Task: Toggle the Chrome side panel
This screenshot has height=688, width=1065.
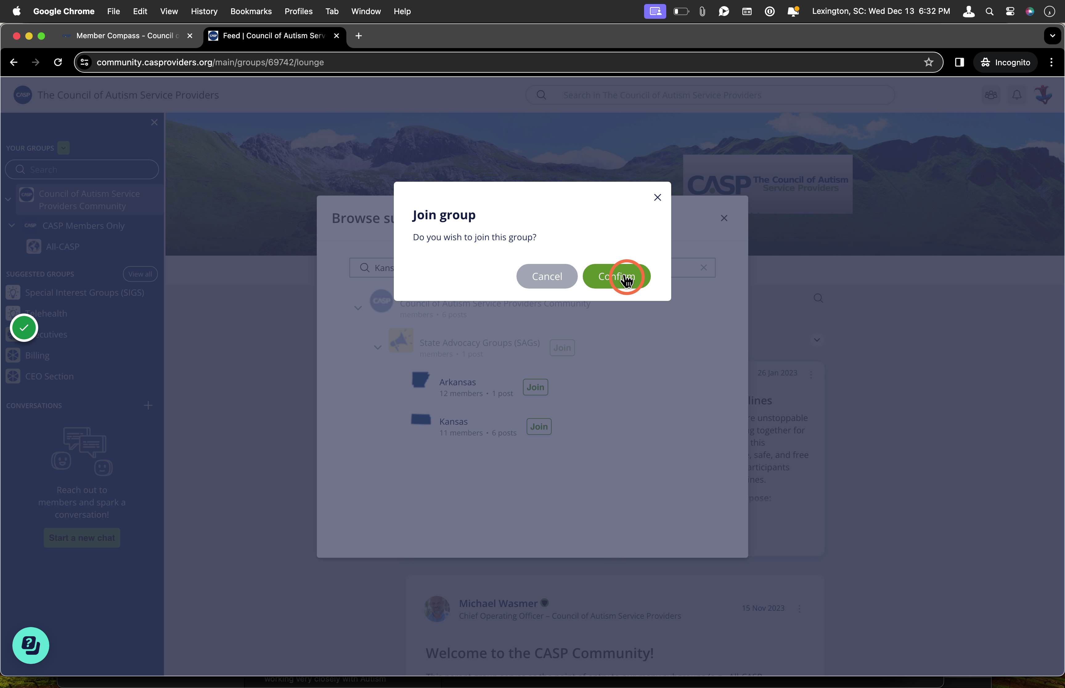Action: tap(960, 63)
